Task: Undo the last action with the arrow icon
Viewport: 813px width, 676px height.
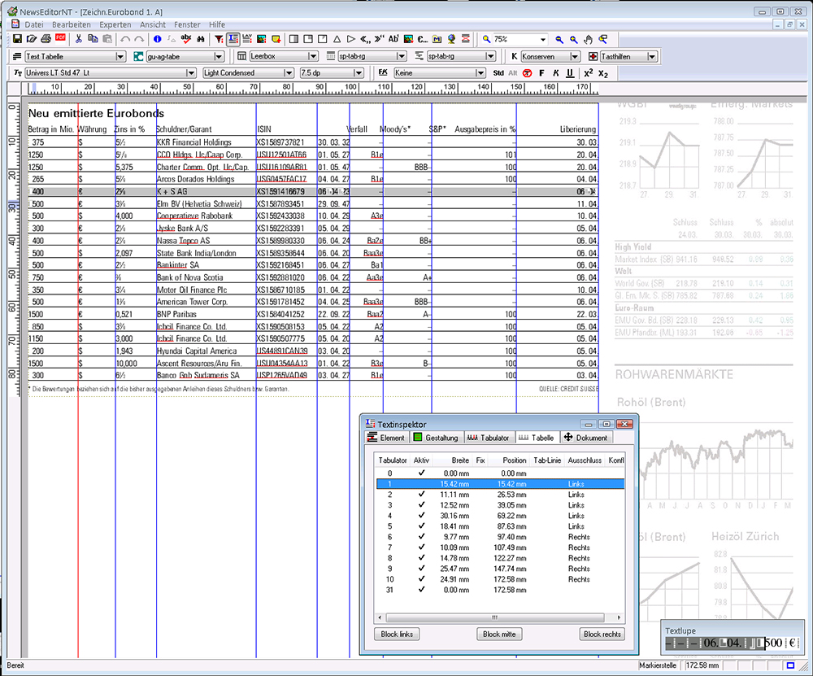Action: [125, 39]
